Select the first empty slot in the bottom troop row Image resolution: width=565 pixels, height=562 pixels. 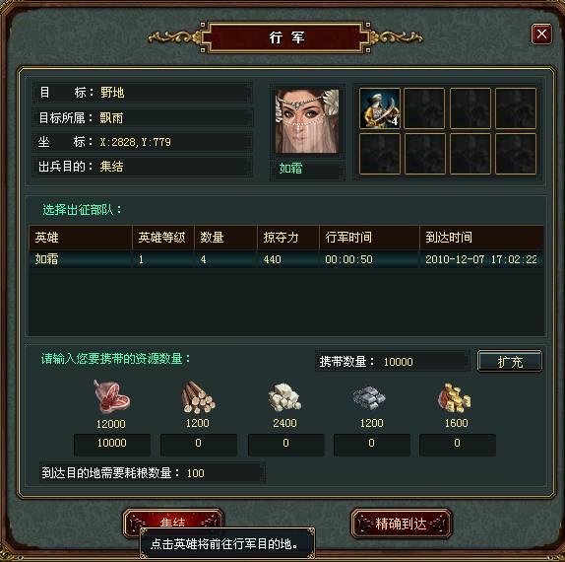pyautogui.click(x=380, y=154)
